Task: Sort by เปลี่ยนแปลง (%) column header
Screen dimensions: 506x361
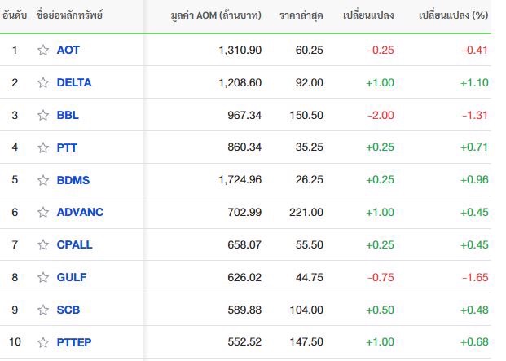Action: [x=453, y=15]
